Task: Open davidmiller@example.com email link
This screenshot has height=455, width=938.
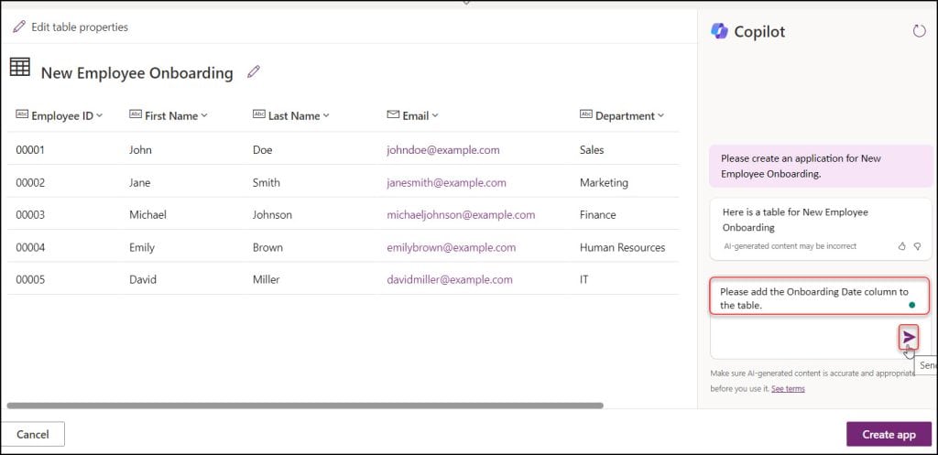Action: coord(450,279)
